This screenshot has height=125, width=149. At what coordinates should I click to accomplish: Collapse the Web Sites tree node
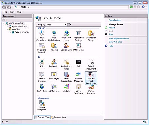(x=7, y=29)
